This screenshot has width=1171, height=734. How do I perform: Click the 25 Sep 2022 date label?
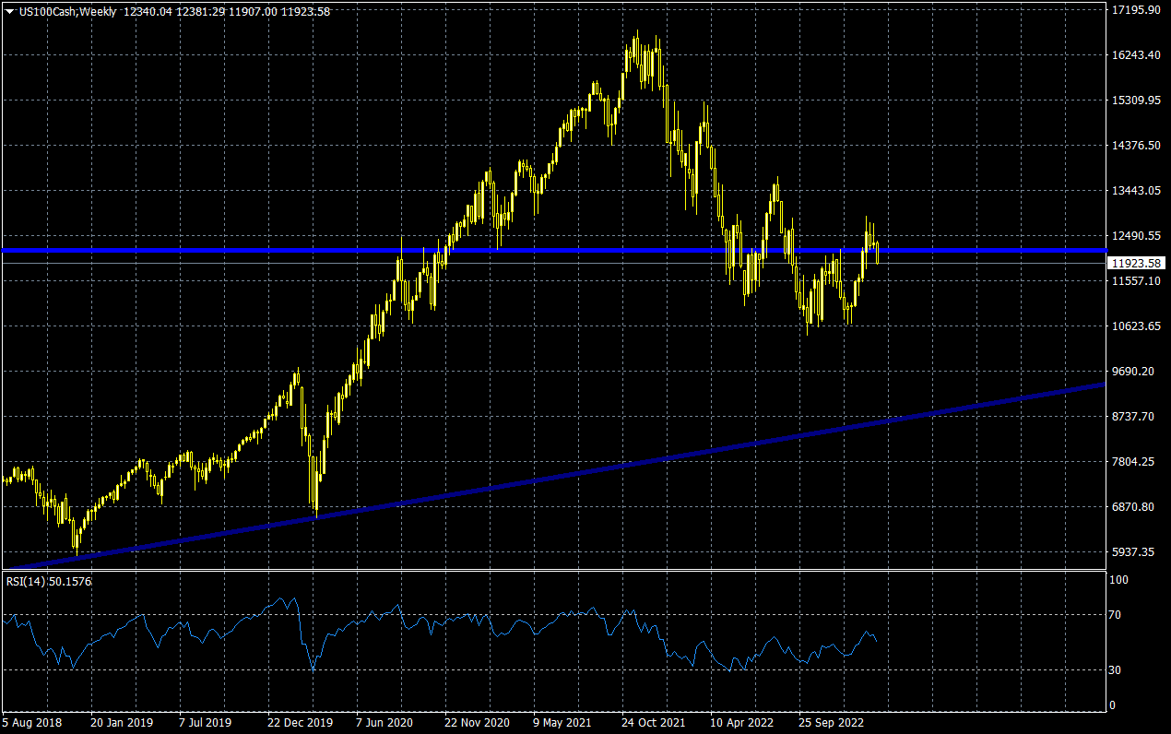[830, 723]
